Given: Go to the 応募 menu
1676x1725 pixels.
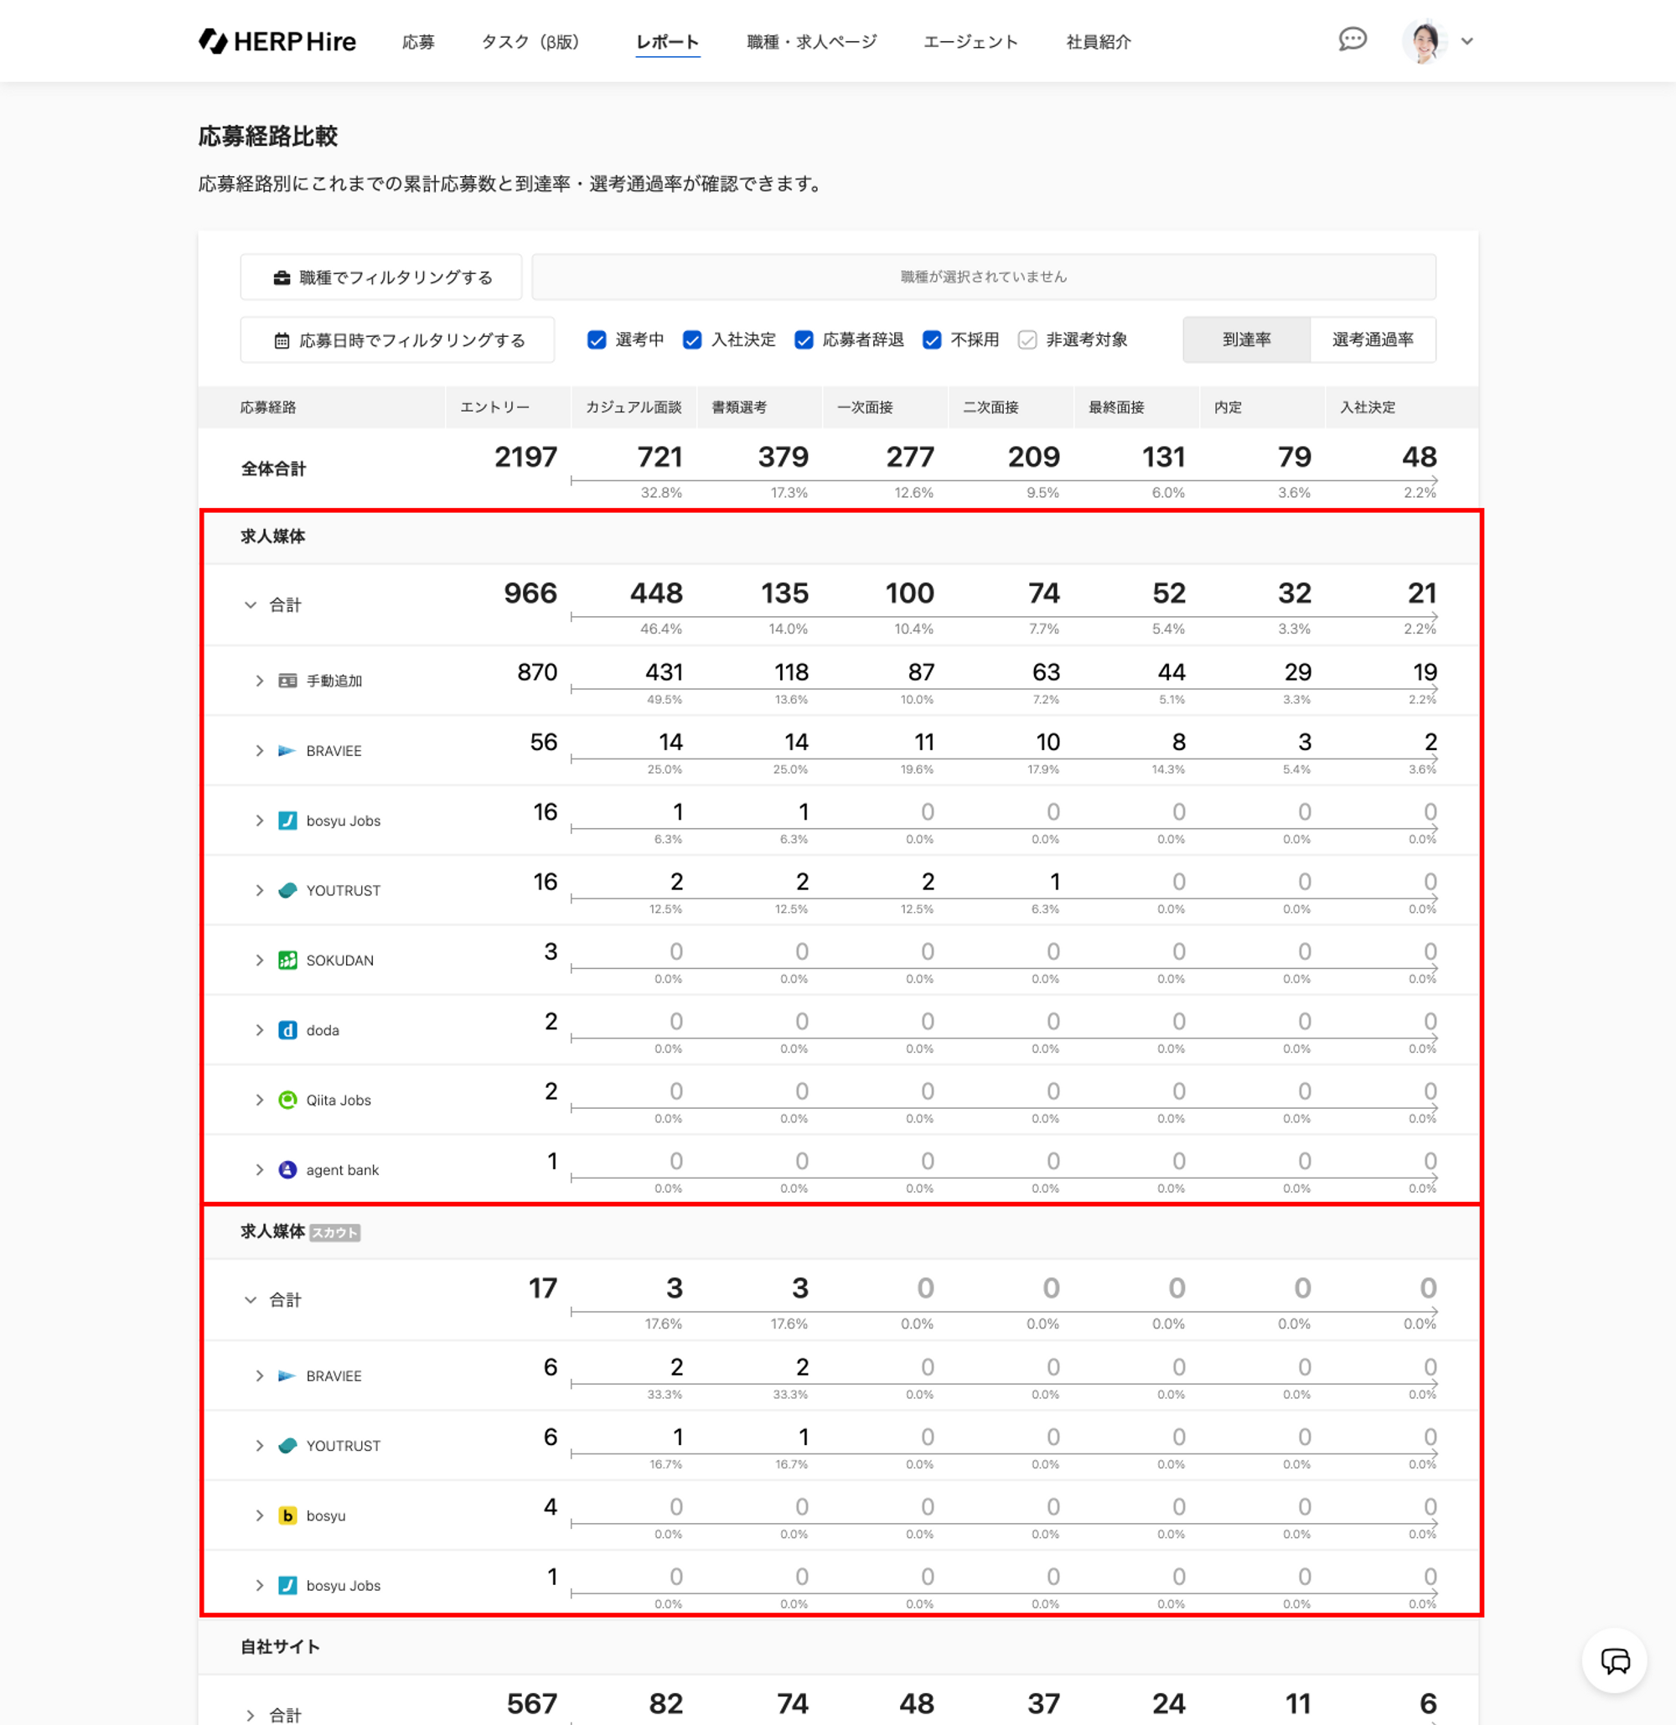Looking at the screenshot, I should click(418, 41).
